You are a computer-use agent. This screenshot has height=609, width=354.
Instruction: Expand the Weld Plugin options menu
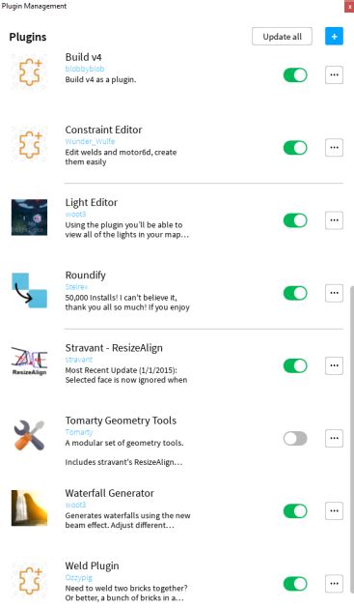point(334,584)
